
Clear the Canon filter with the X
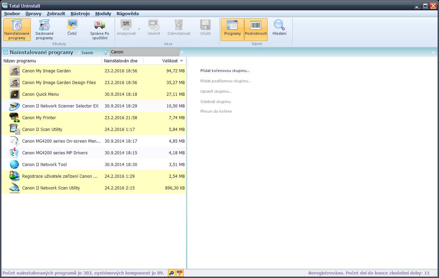tap(182, 52)
